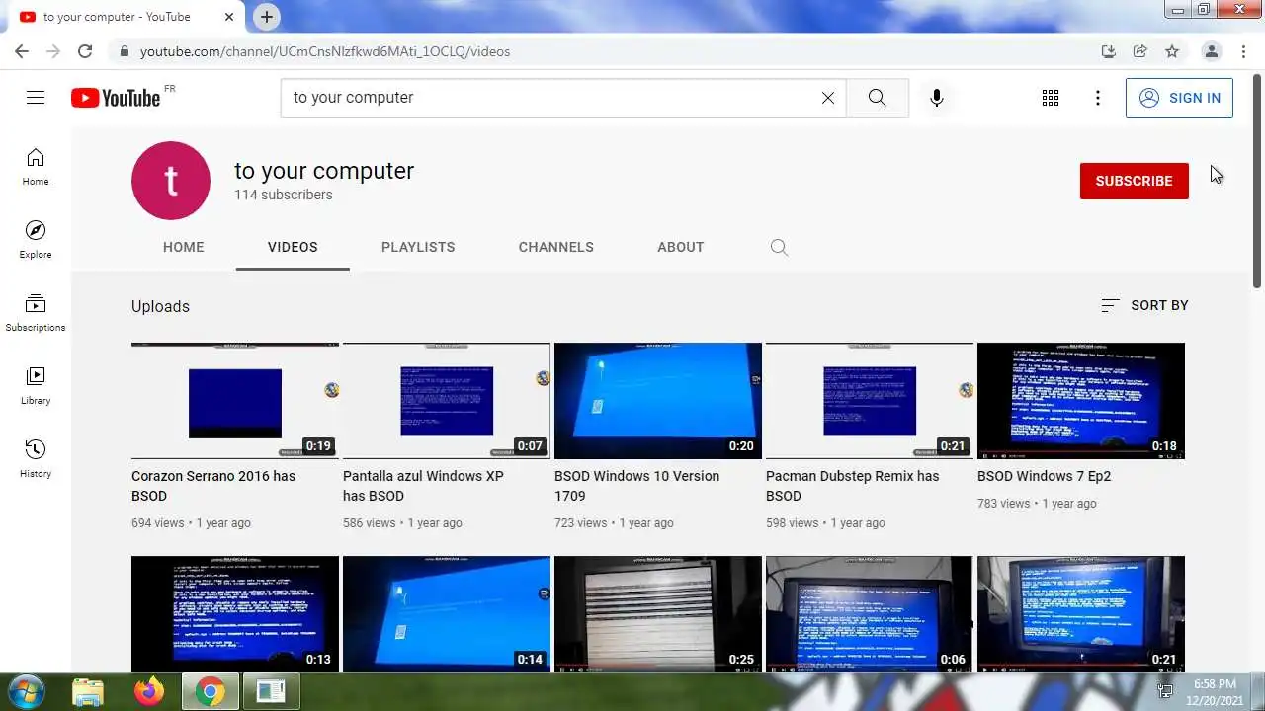Screen dimensions: 1265x711
Task: Switch to the HOME channel tab
Action: [x=184, y=247]
